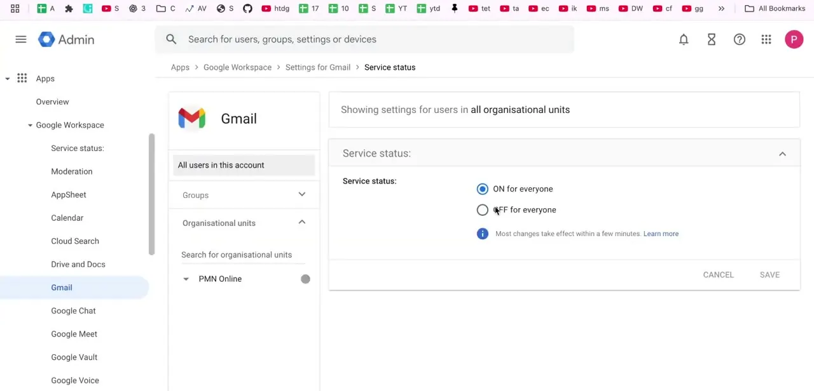Viewport: 814px width, 391px height.
Task: Collapse the Organisational units section
Action: pyautogui.click(x=302, y=222)
